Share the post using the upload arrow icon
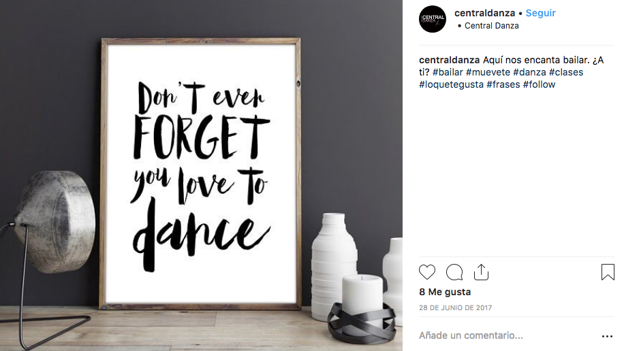 (x=481, y=272)
